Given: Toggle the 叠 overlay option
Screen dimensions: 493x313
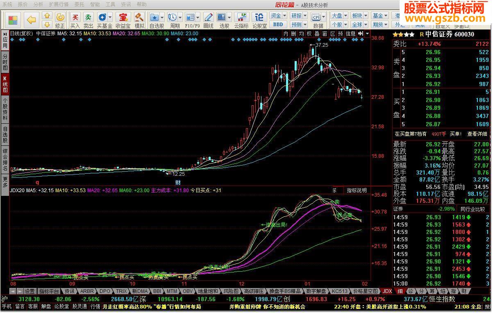Looking at the screenshot, I should pos(317,34).
